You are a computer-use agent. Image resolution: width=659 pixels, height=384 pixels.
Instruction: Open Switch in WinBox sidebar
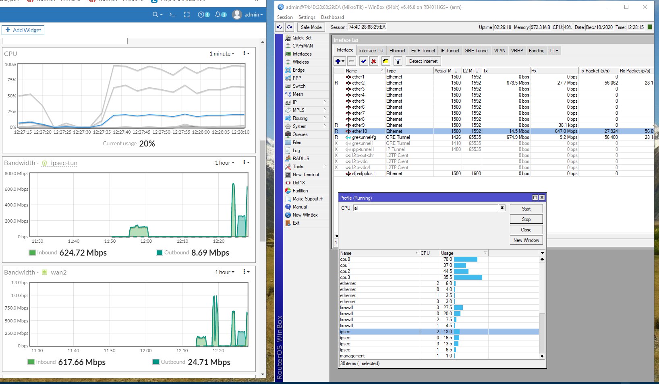(x=299, y=86)
